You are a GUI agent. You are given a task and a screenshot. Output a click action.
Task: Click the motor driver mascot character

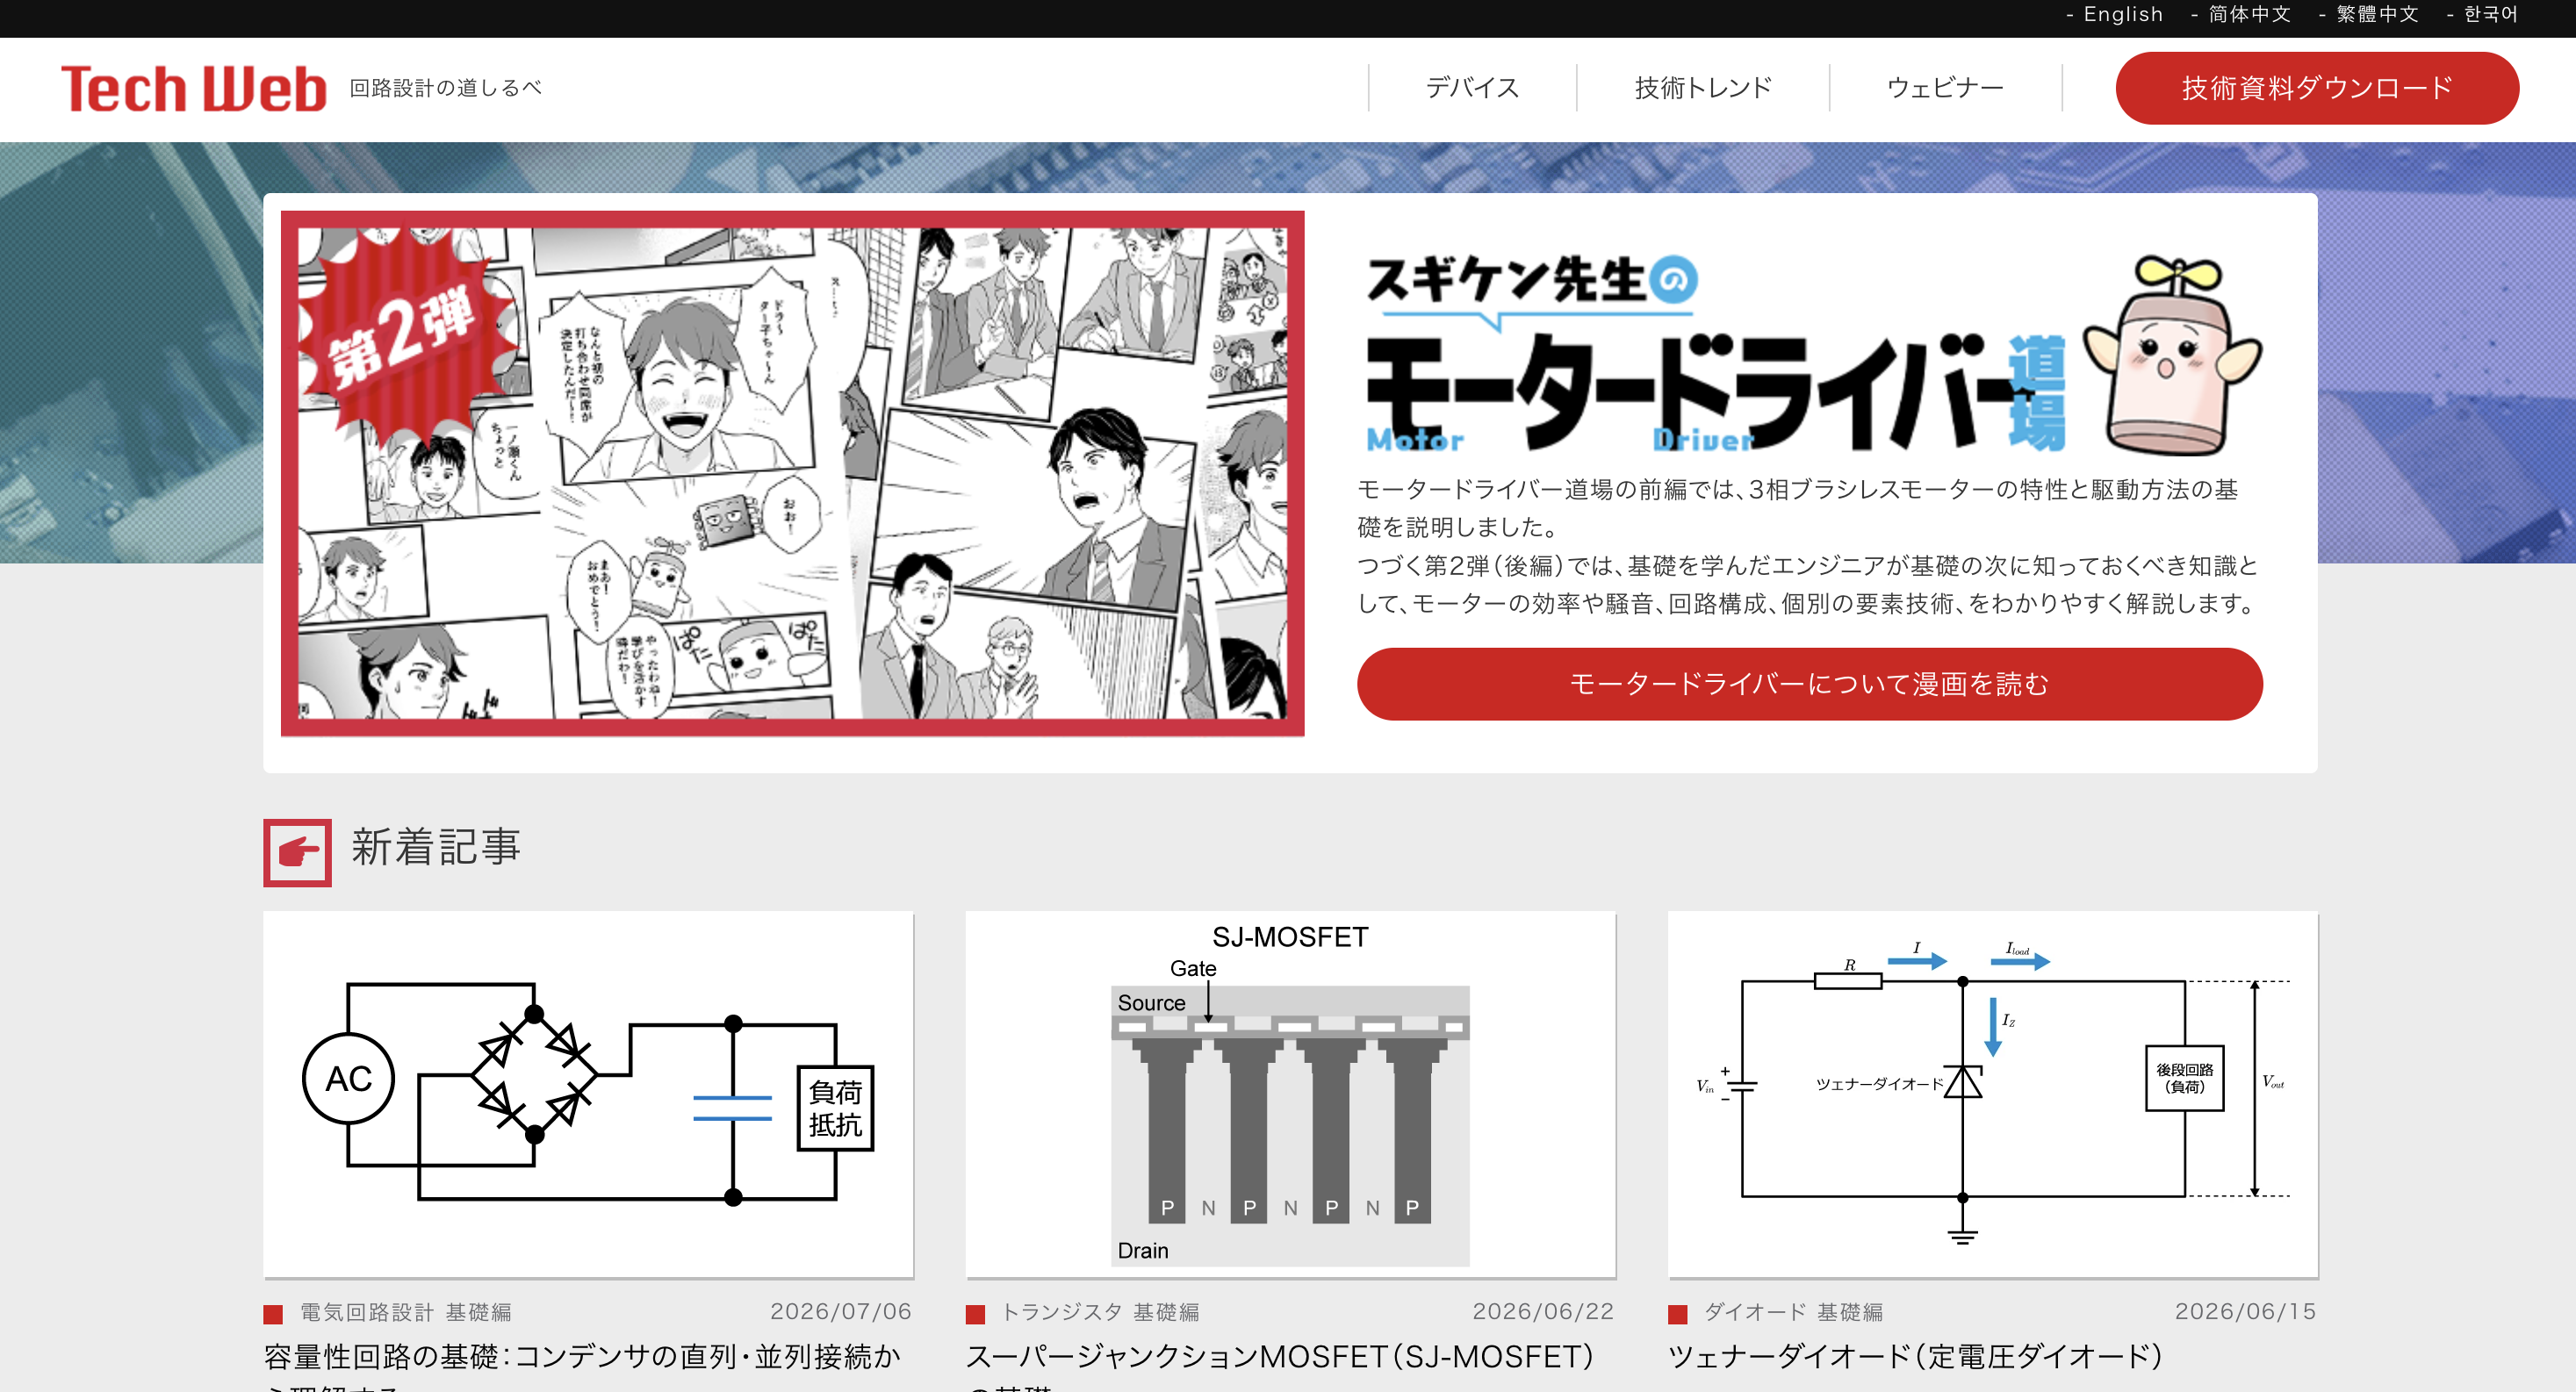(2171, 356)
